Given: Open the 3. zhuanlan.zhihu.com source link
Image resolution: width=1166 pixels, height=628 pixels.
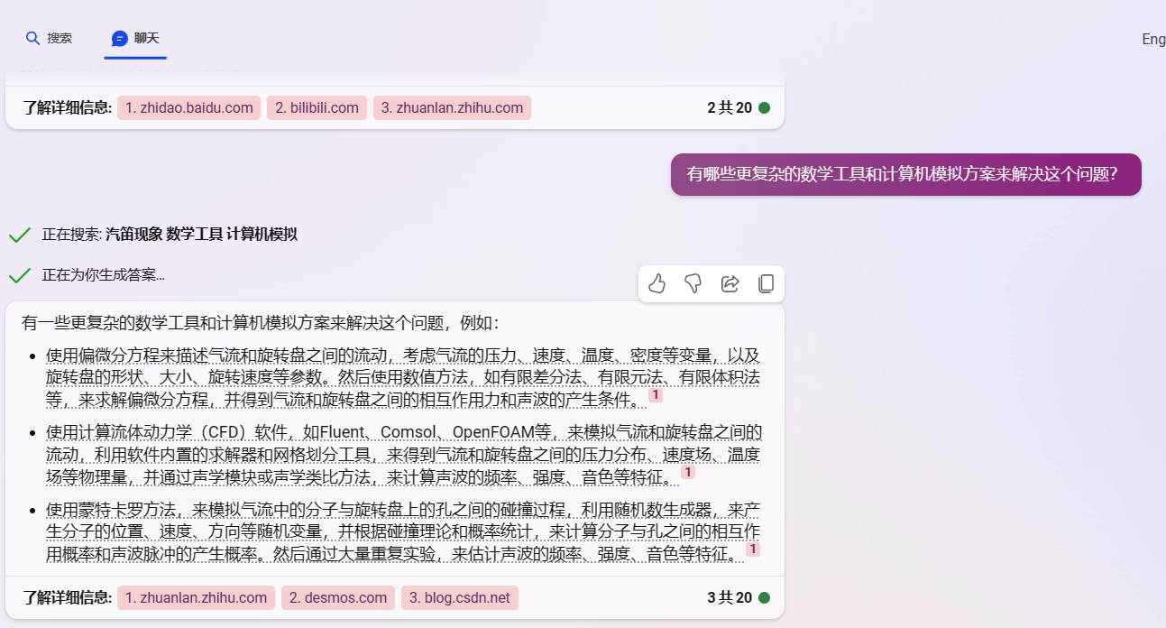Looking at the screenshot, I should click(452, 107).
